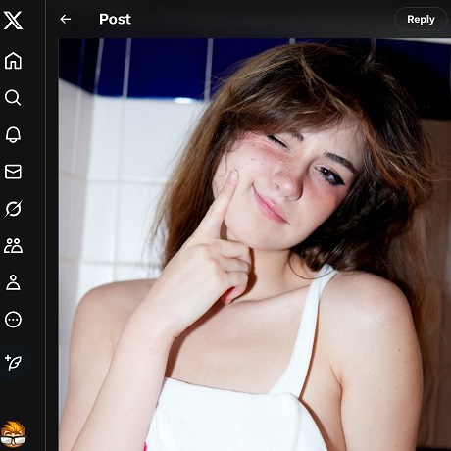Viewport: 451px width, 451px height.
Task: Open the Communities people icon
Action: 13,246
